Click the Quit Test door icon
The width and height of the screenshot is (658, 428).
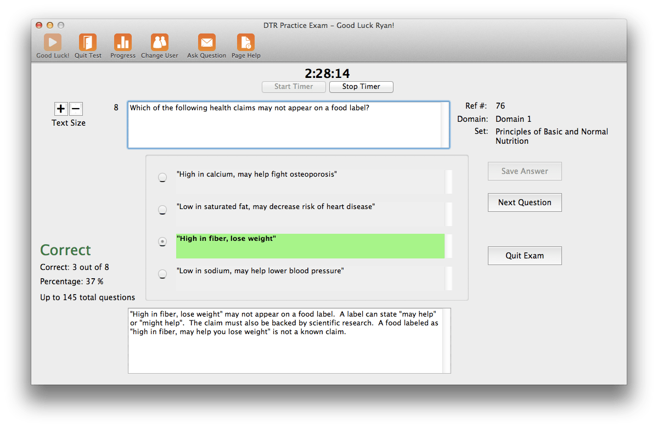88,42
